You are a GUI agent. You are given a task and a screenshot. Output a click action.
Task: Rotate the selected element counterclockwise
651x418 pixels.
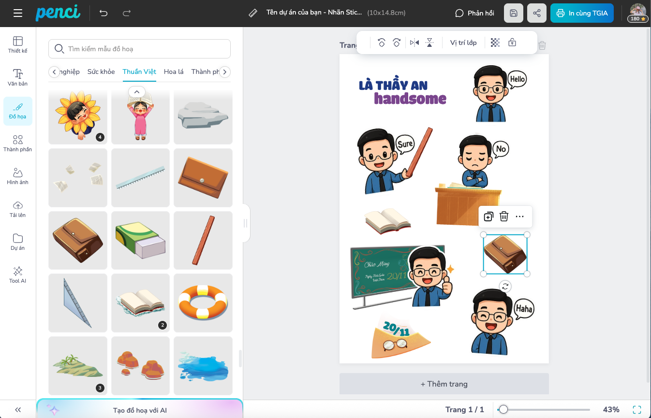[x=381, y=43]
